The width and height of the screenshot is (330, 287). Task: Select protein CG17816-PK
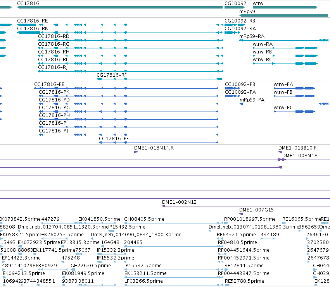54,92
